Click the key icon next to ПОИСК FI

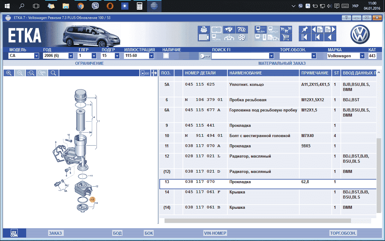click(205, 56)
